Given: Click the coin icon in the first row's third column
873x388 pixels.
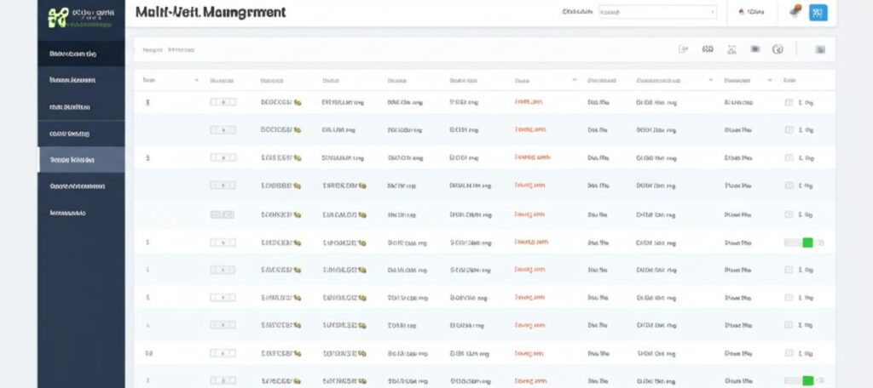Looking at the screenshot, I should [x=298, y=102].
